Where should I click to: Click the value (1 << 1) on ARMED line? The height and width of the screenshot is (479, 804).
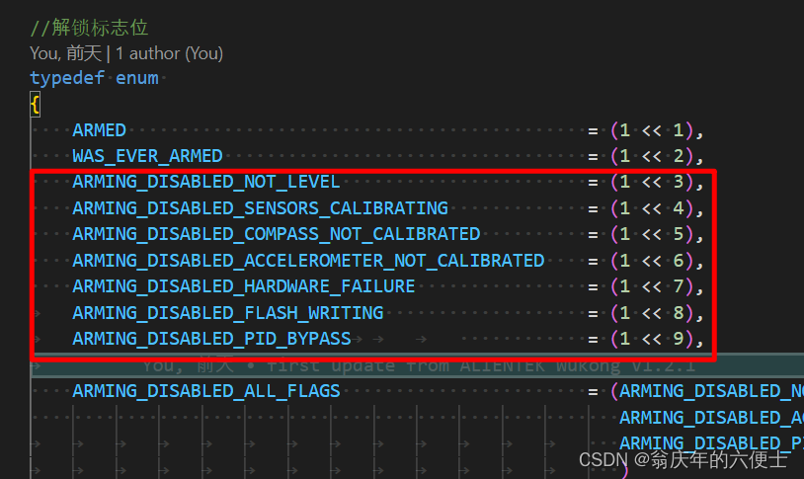point(652,130)
